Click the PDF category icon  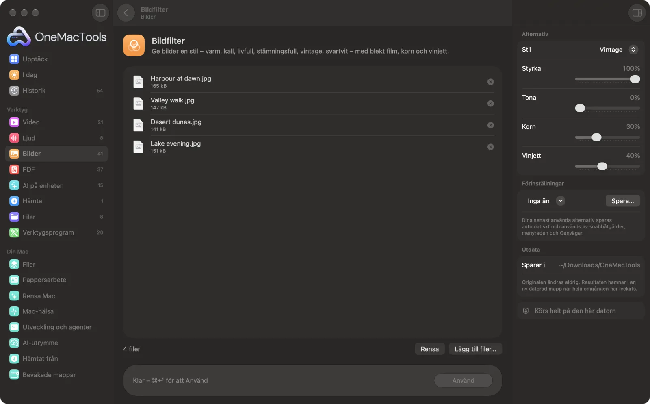tap(14, 169)
